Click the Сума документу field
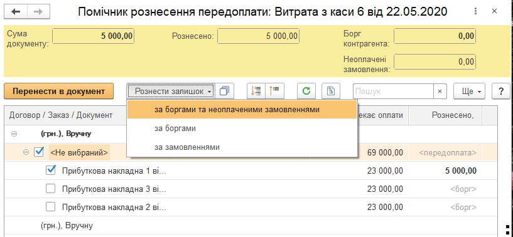Screen dimensions: 513x237 pyautogui.click(x=93, y=36)
